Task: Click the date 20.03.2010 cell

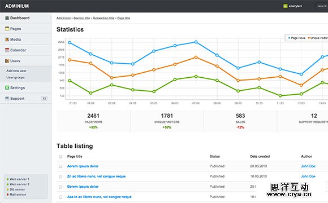Action: click(x=258, y=166)
